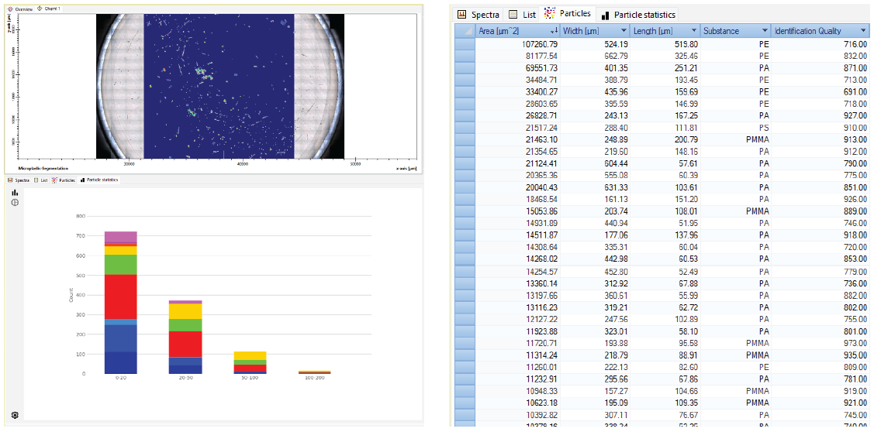Select the Chemi 1 tab
The height and width of the screenshot is (432, 874).
[50, 8]
